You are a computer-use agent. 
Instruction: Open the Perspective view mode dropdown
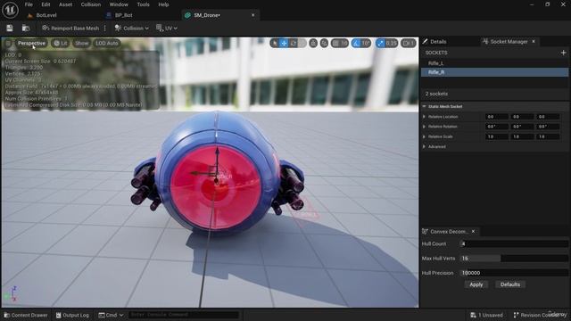[31, 44]
